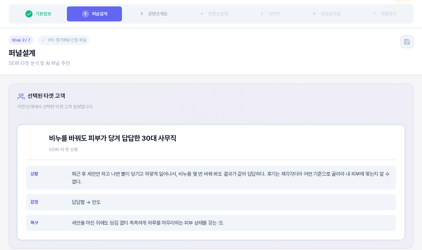
Task: Click the Step 2 / 7 badge
Action: (21, 40)
